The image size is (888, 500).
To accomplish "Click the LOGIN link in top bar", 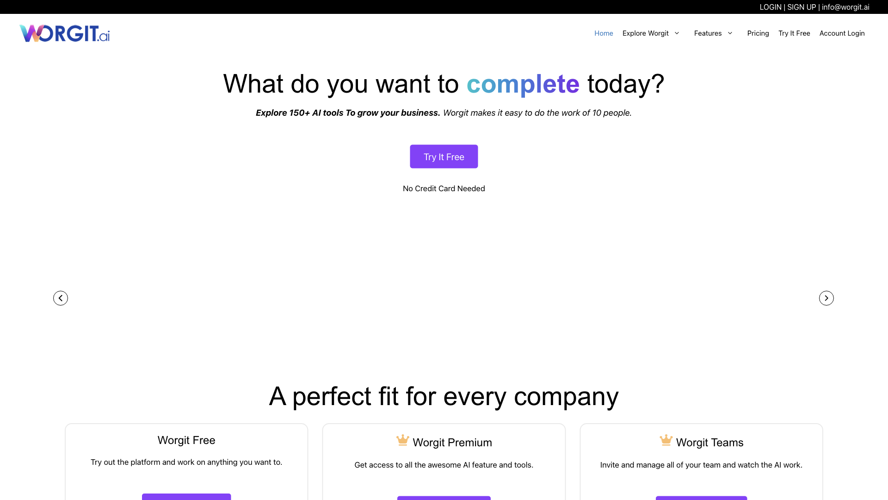I will [770, 7].
